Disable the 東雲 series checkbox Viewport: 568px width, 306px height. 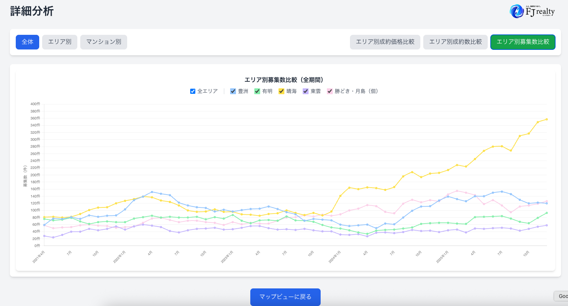click(306, 91)
